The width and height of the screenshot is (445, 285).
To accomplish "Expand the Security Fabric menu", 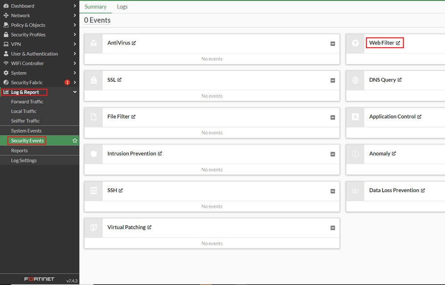I will point(75,83).
